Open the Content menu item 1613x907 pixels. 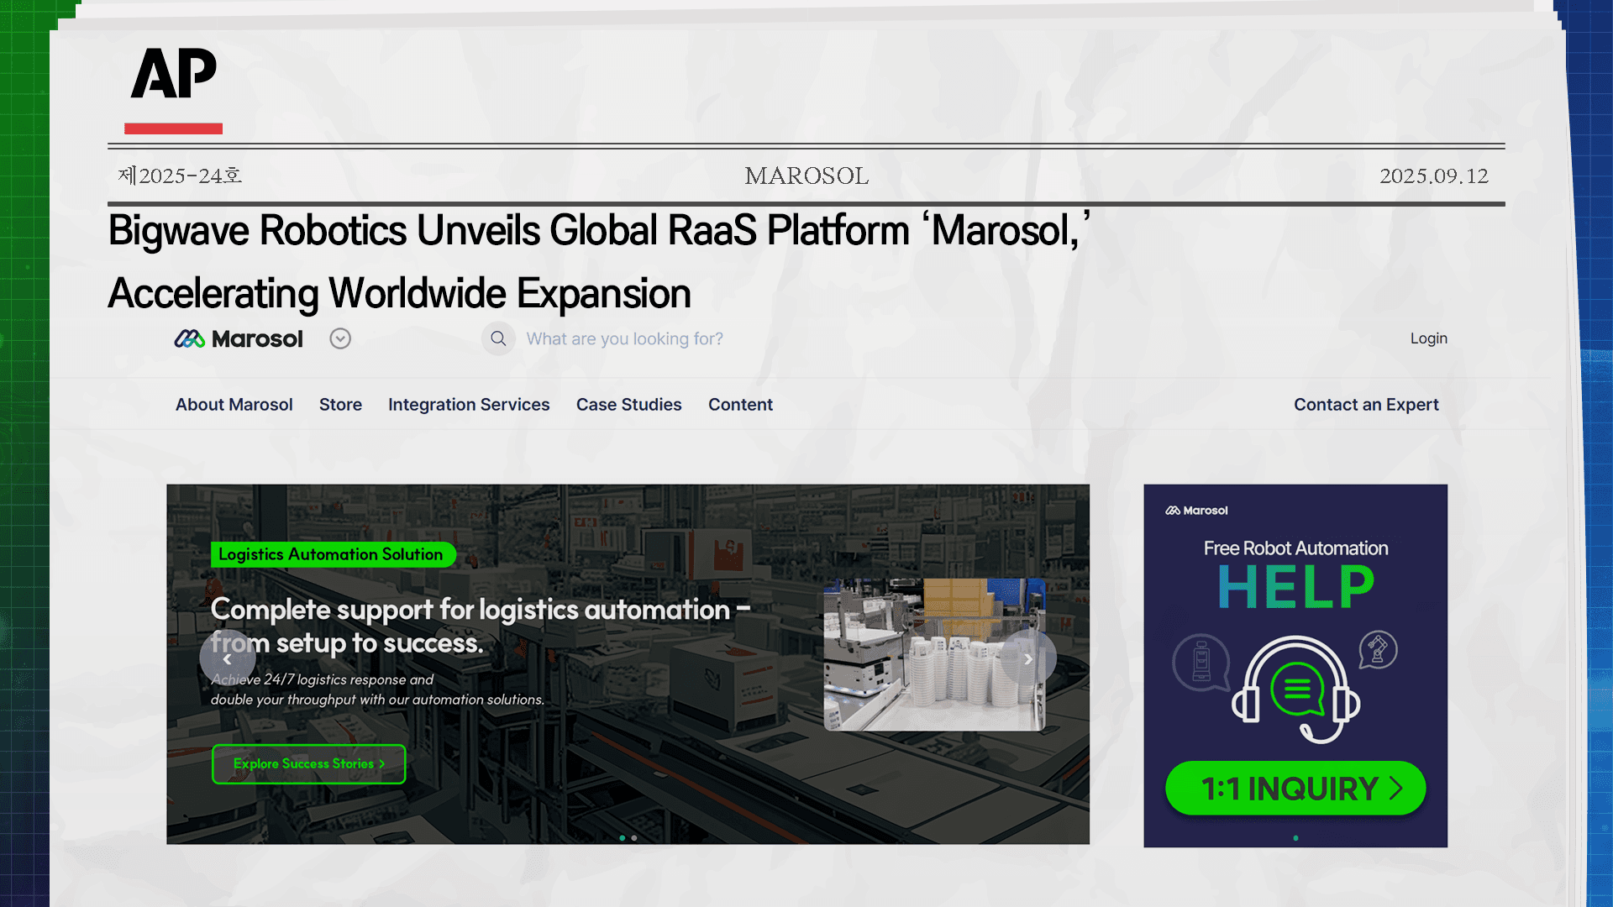(740, 405)
